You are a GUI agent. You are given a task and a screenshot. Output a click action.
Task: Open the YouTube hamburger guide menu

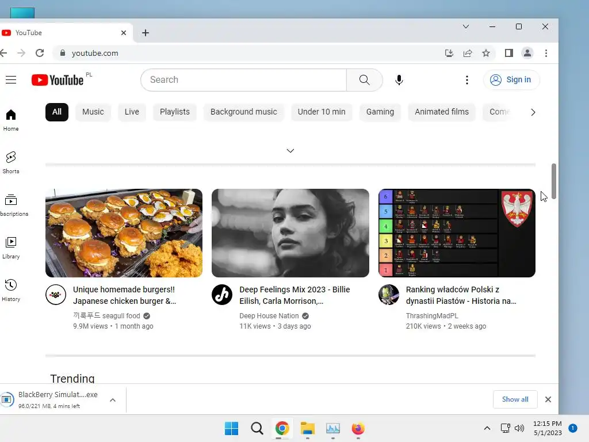(x=11, y=79)
